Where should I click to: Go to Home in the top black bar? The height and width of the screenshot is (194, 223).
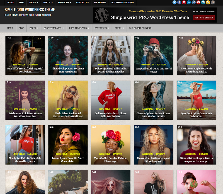coord(11,3)
